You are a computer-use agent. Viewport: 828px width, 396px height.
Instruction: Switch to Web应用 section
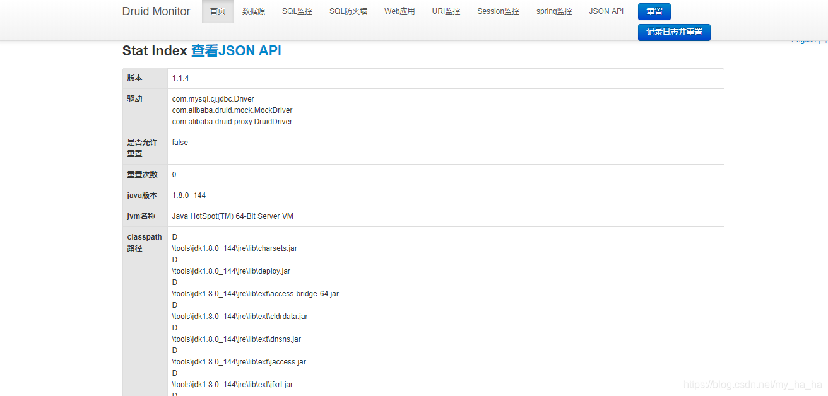[399, 11]
